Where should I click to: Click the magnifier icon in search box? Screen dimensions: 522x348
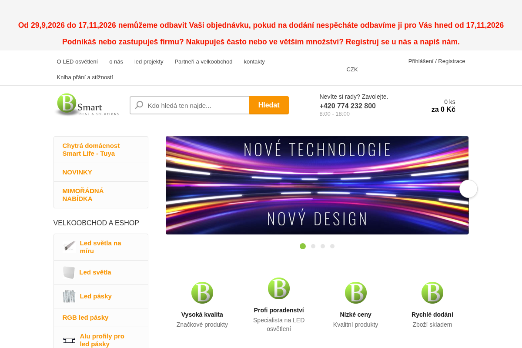pyautogui.click(x=139, y=105)
